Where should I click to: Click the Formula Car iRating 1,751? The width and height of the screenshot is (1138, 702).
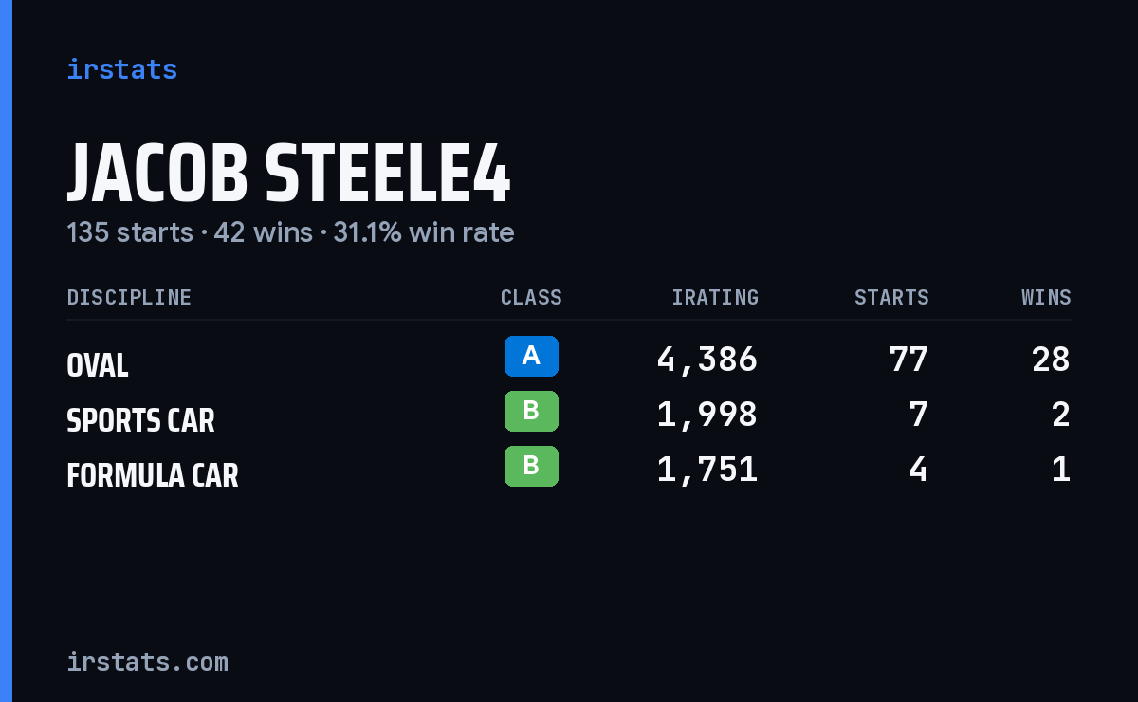pos(707,470)
